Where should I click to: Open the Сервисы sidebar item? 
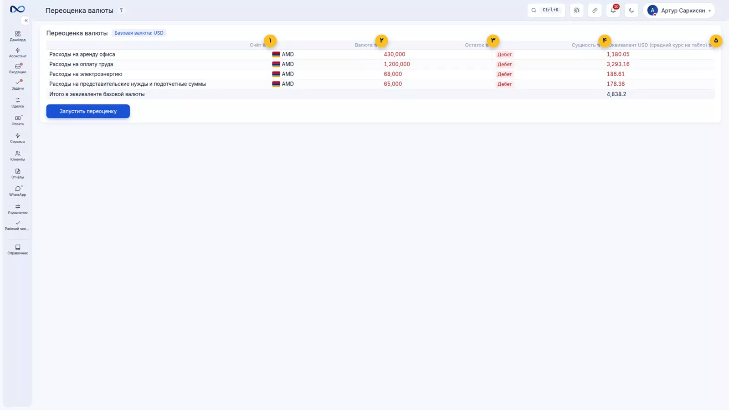pyautogui.click(x=17, y=138)
